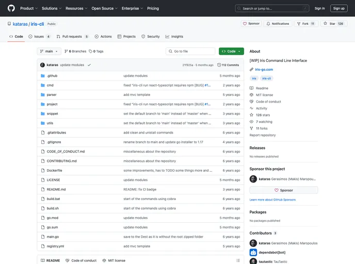Click the Fork repository icon
The width and height of the screenshot is (355, 264).
305,24
